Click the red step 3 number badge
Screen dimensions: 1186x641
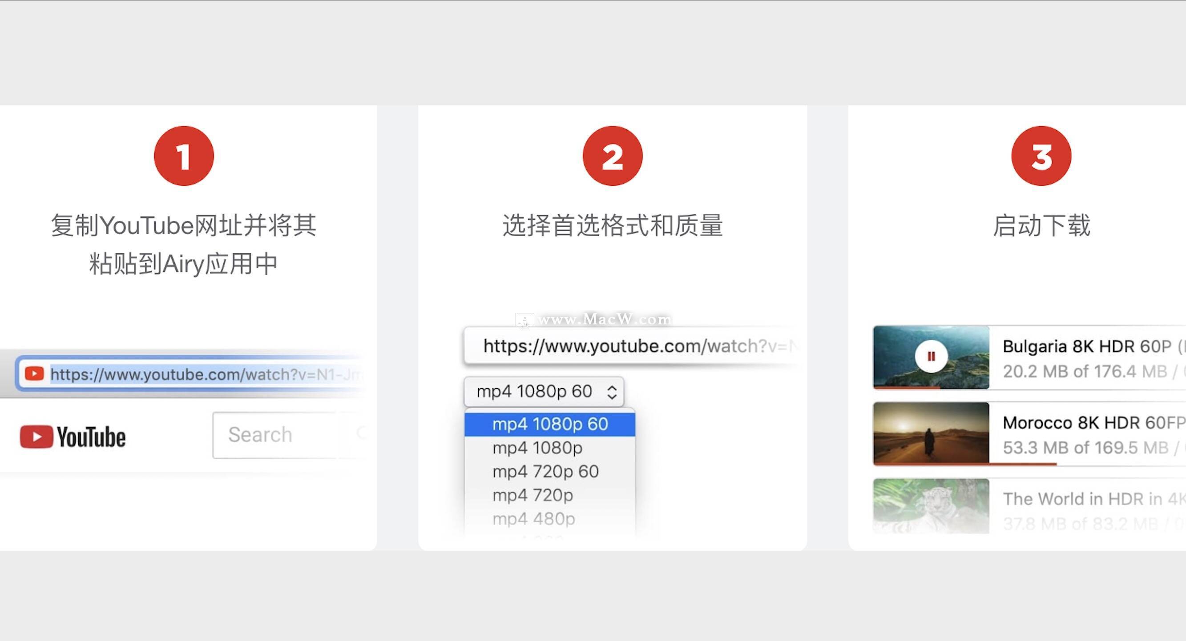click(1040, 156)
